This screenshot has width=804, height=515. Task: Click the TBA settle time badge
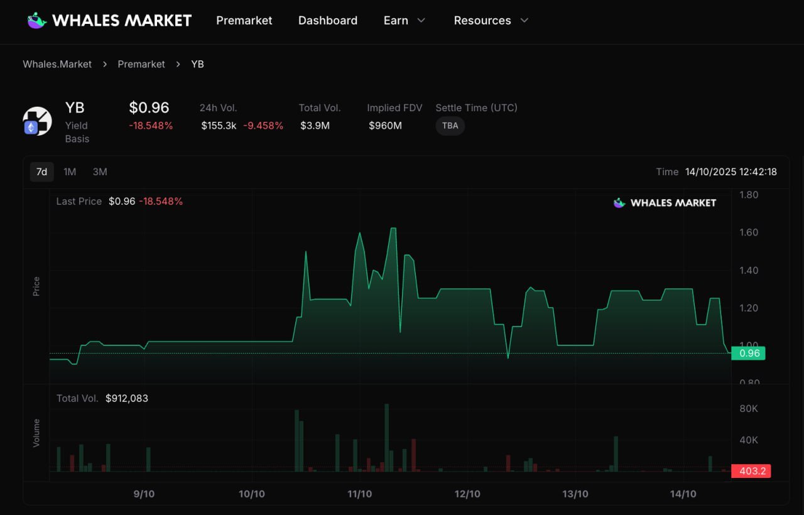[x=450, y=126]
